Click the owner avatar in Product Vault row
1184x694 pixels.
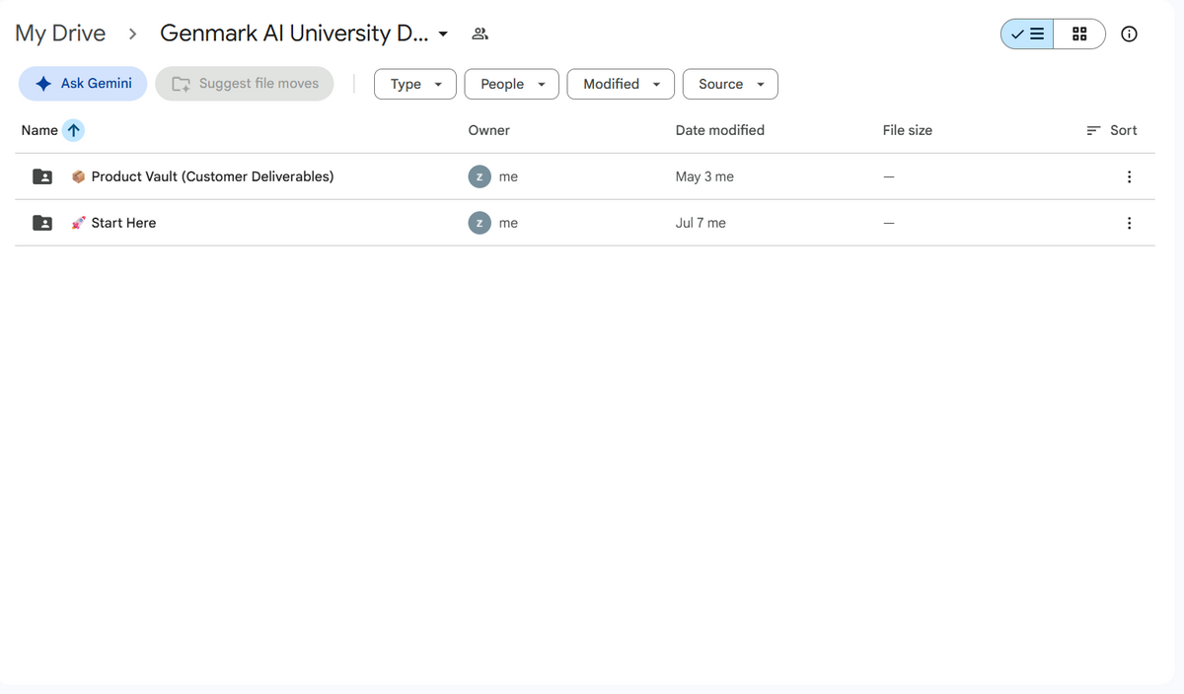click(x=479, y=176)
